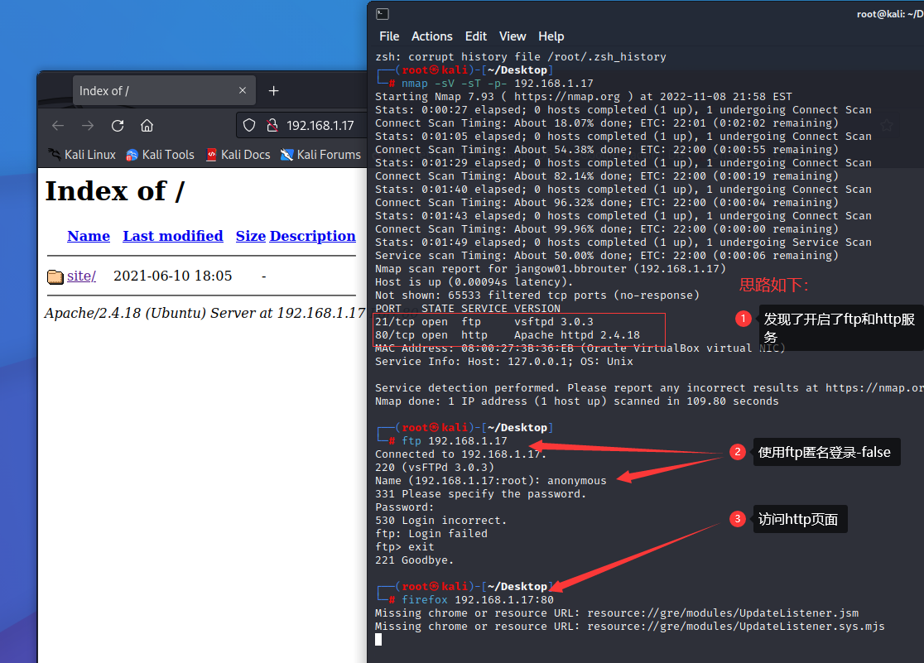
Task: Click the 'Name (192.168.1.17:root): anonymous' line
Action: coord(490,481)
